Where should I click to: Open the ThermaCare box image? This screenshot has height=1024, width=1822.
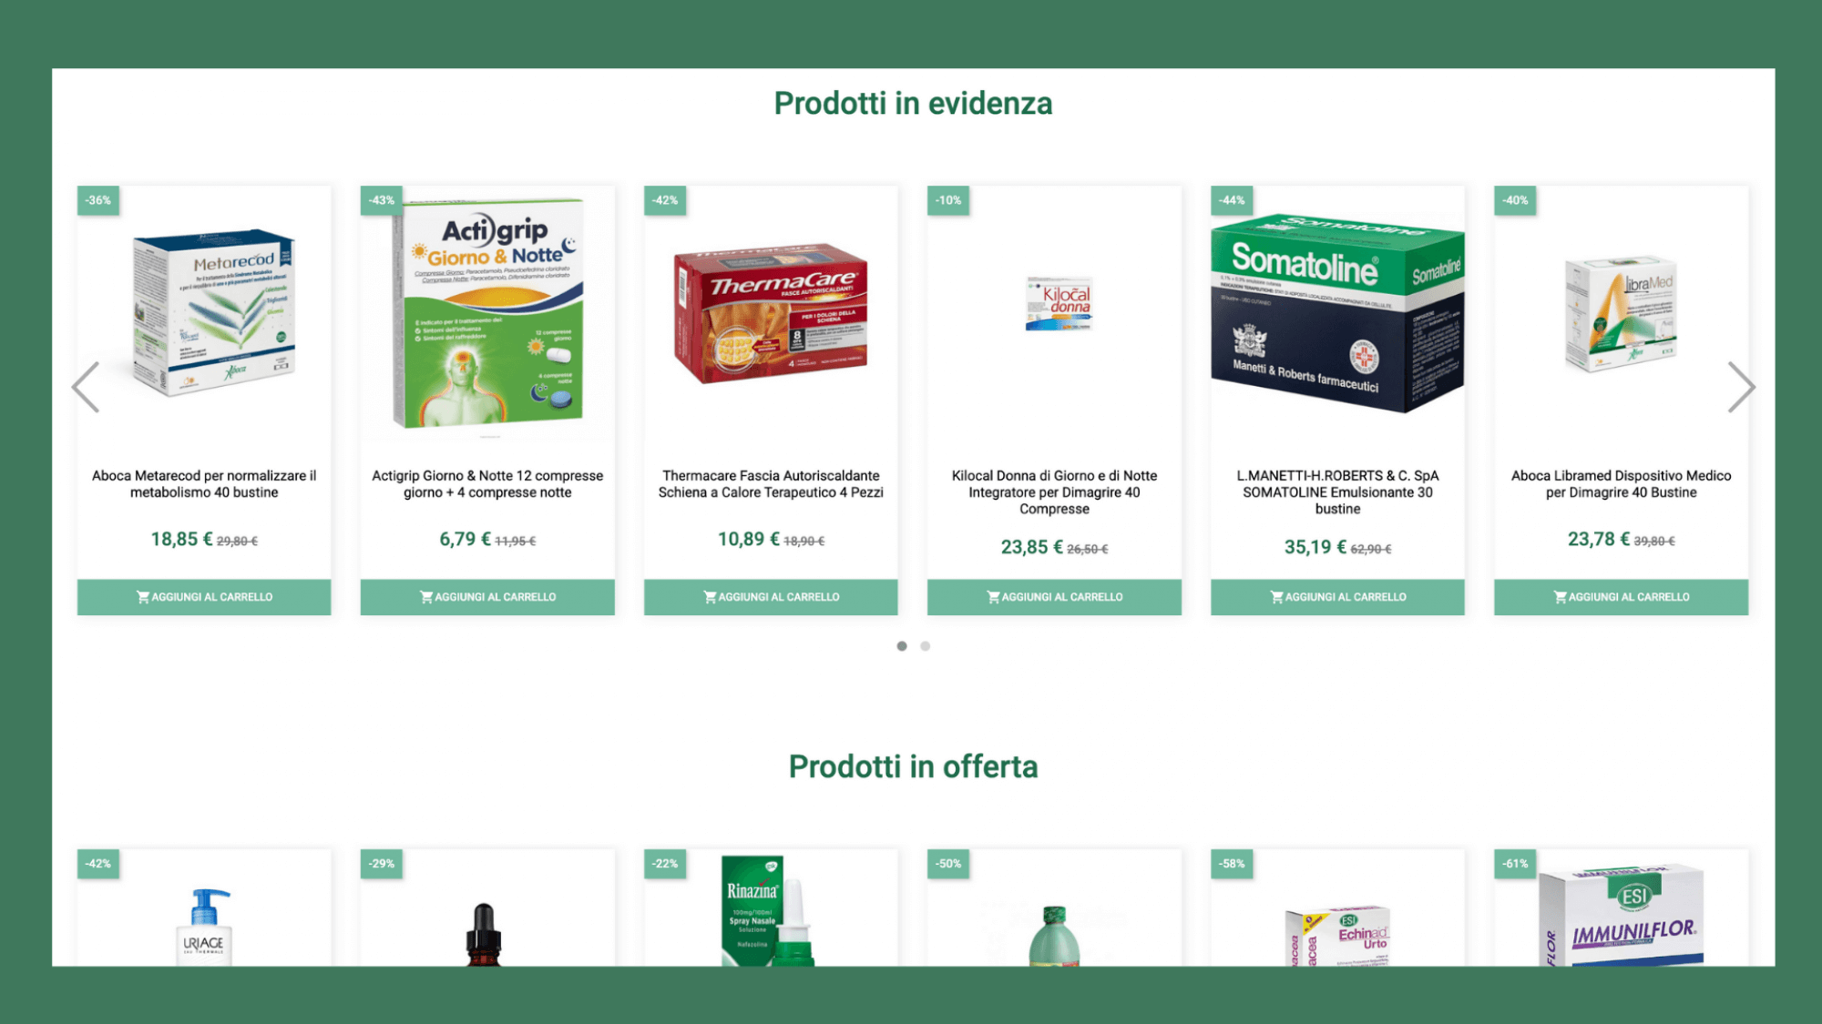coord(771,312)
